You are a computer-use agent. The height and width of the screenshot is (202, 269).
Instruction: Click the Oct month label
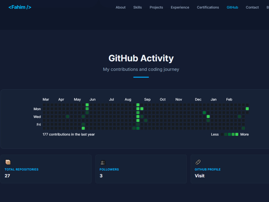coord(163,99)
